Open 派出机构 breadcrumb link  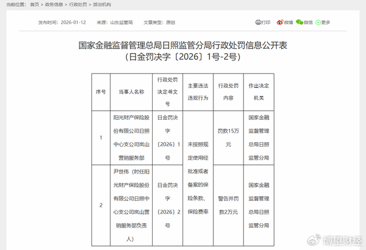[102, 5]
